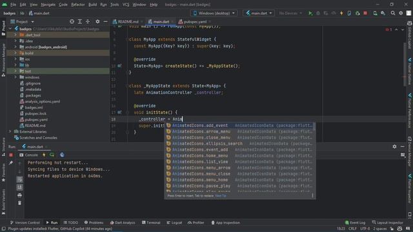Image resolution: width=413 pixels, height=232 pixels.
Task: Clear console with trash icon
Action: [x=19, y=203]
